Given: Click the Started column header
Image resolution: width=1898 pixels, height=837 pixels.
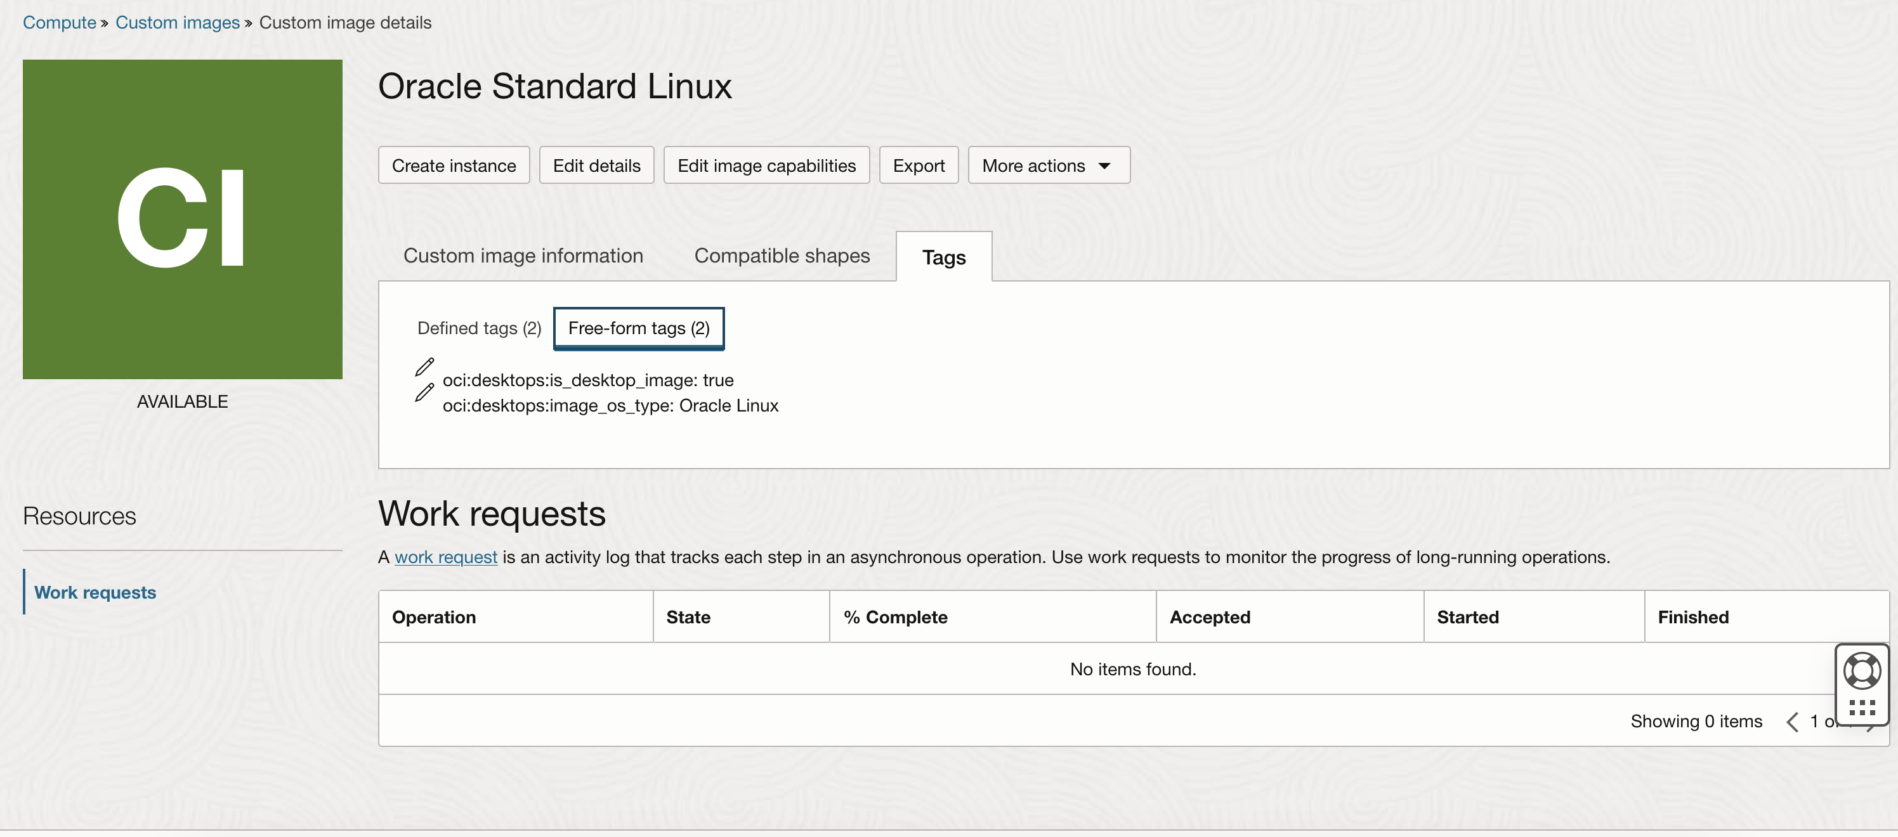Looking at the screenshot, I should (1534, 617).
